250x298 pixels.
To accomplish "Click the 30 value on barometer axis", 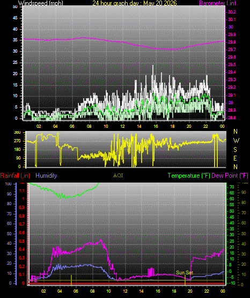I will (x=231, y=27).
